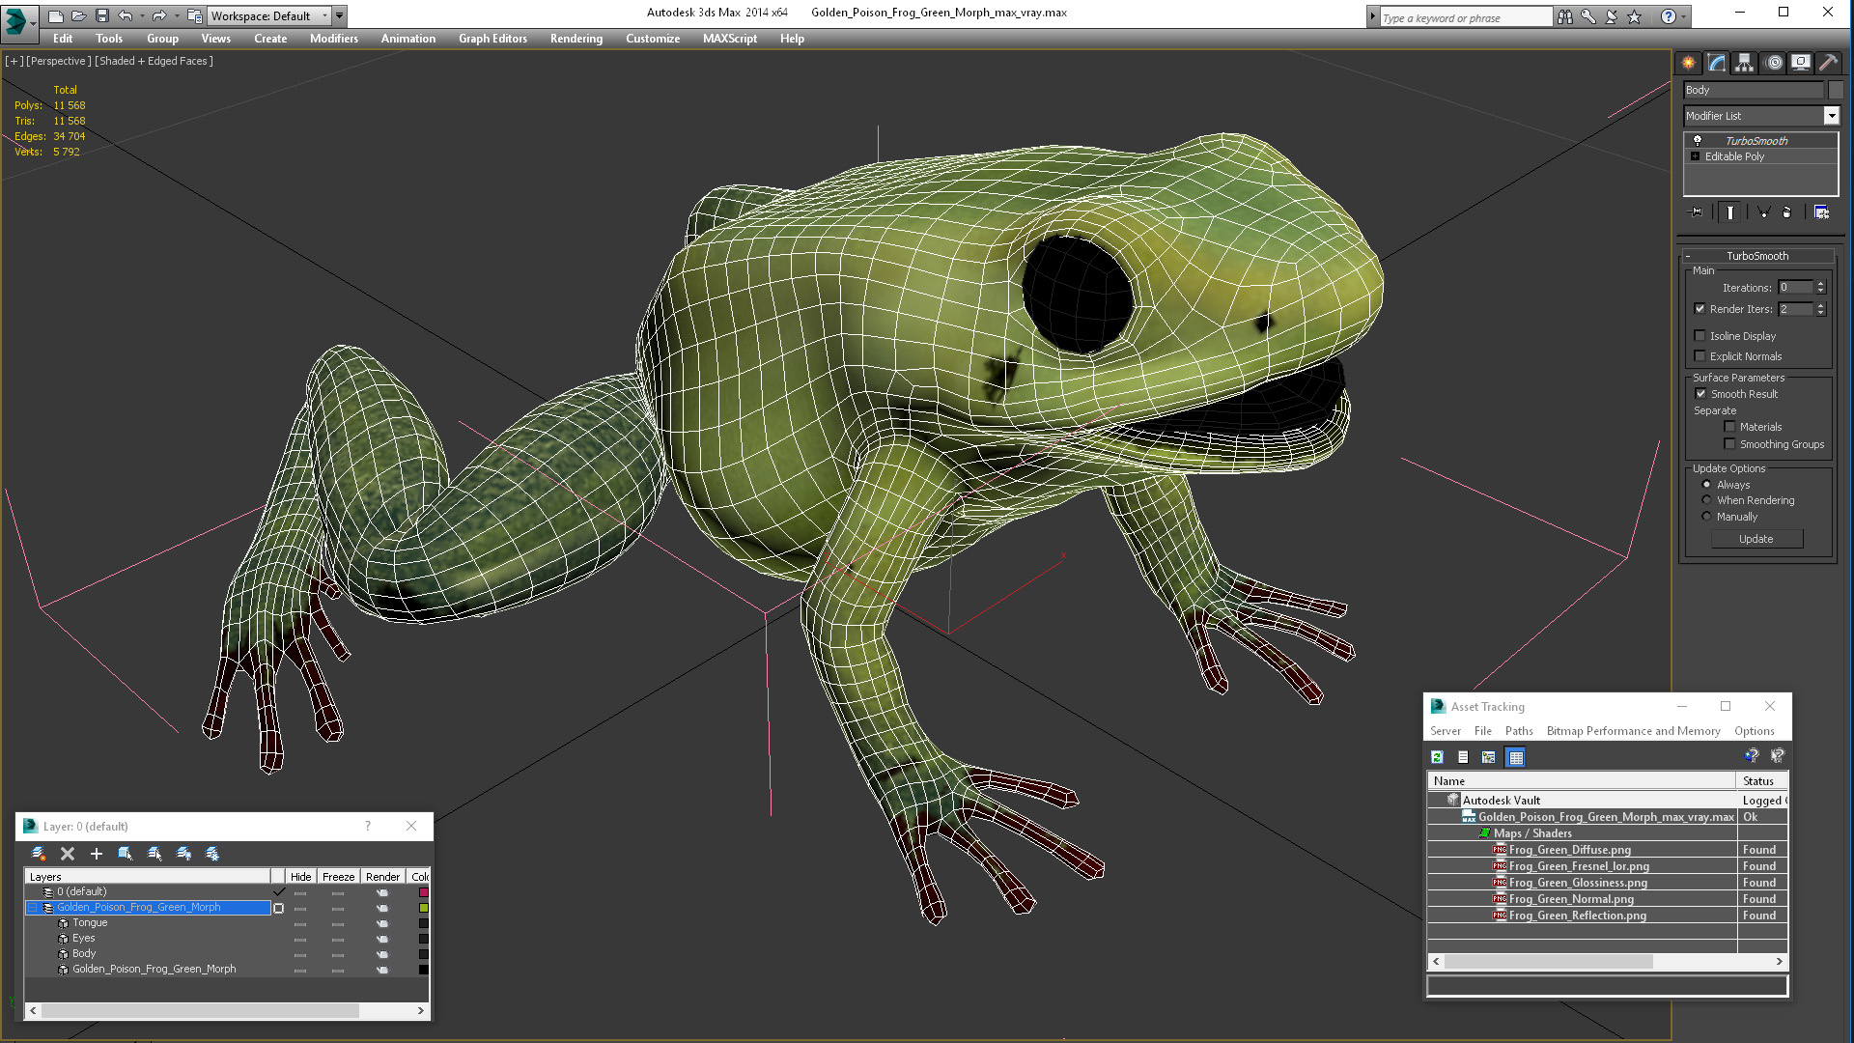Open the undo history dropdown arrow

(142, 15)
